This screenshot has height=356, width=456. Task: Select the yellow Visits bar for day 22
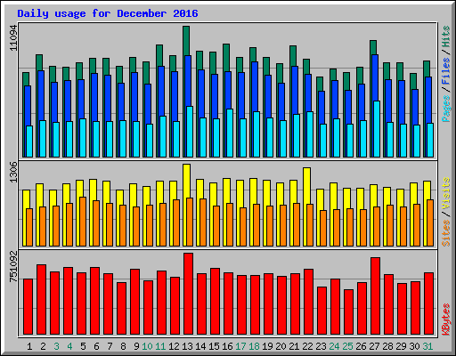click(x=306, y=186)
